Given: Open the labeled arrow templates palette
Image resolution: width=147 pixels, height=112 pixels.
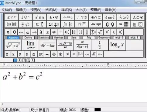Looking at the screenshot, I should [x=96, y=24].
